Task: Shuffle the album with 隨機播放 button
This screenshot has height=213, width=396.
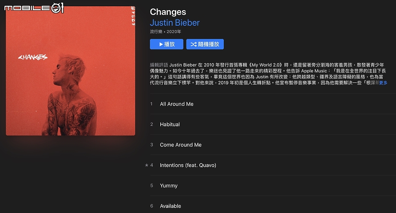Action: pyautogui.click(x=205, y=44)
